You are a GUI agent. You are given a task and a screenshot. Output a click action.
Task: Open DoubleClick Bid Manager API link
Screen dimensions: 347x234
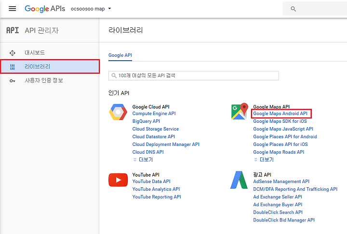click(284, 220)
